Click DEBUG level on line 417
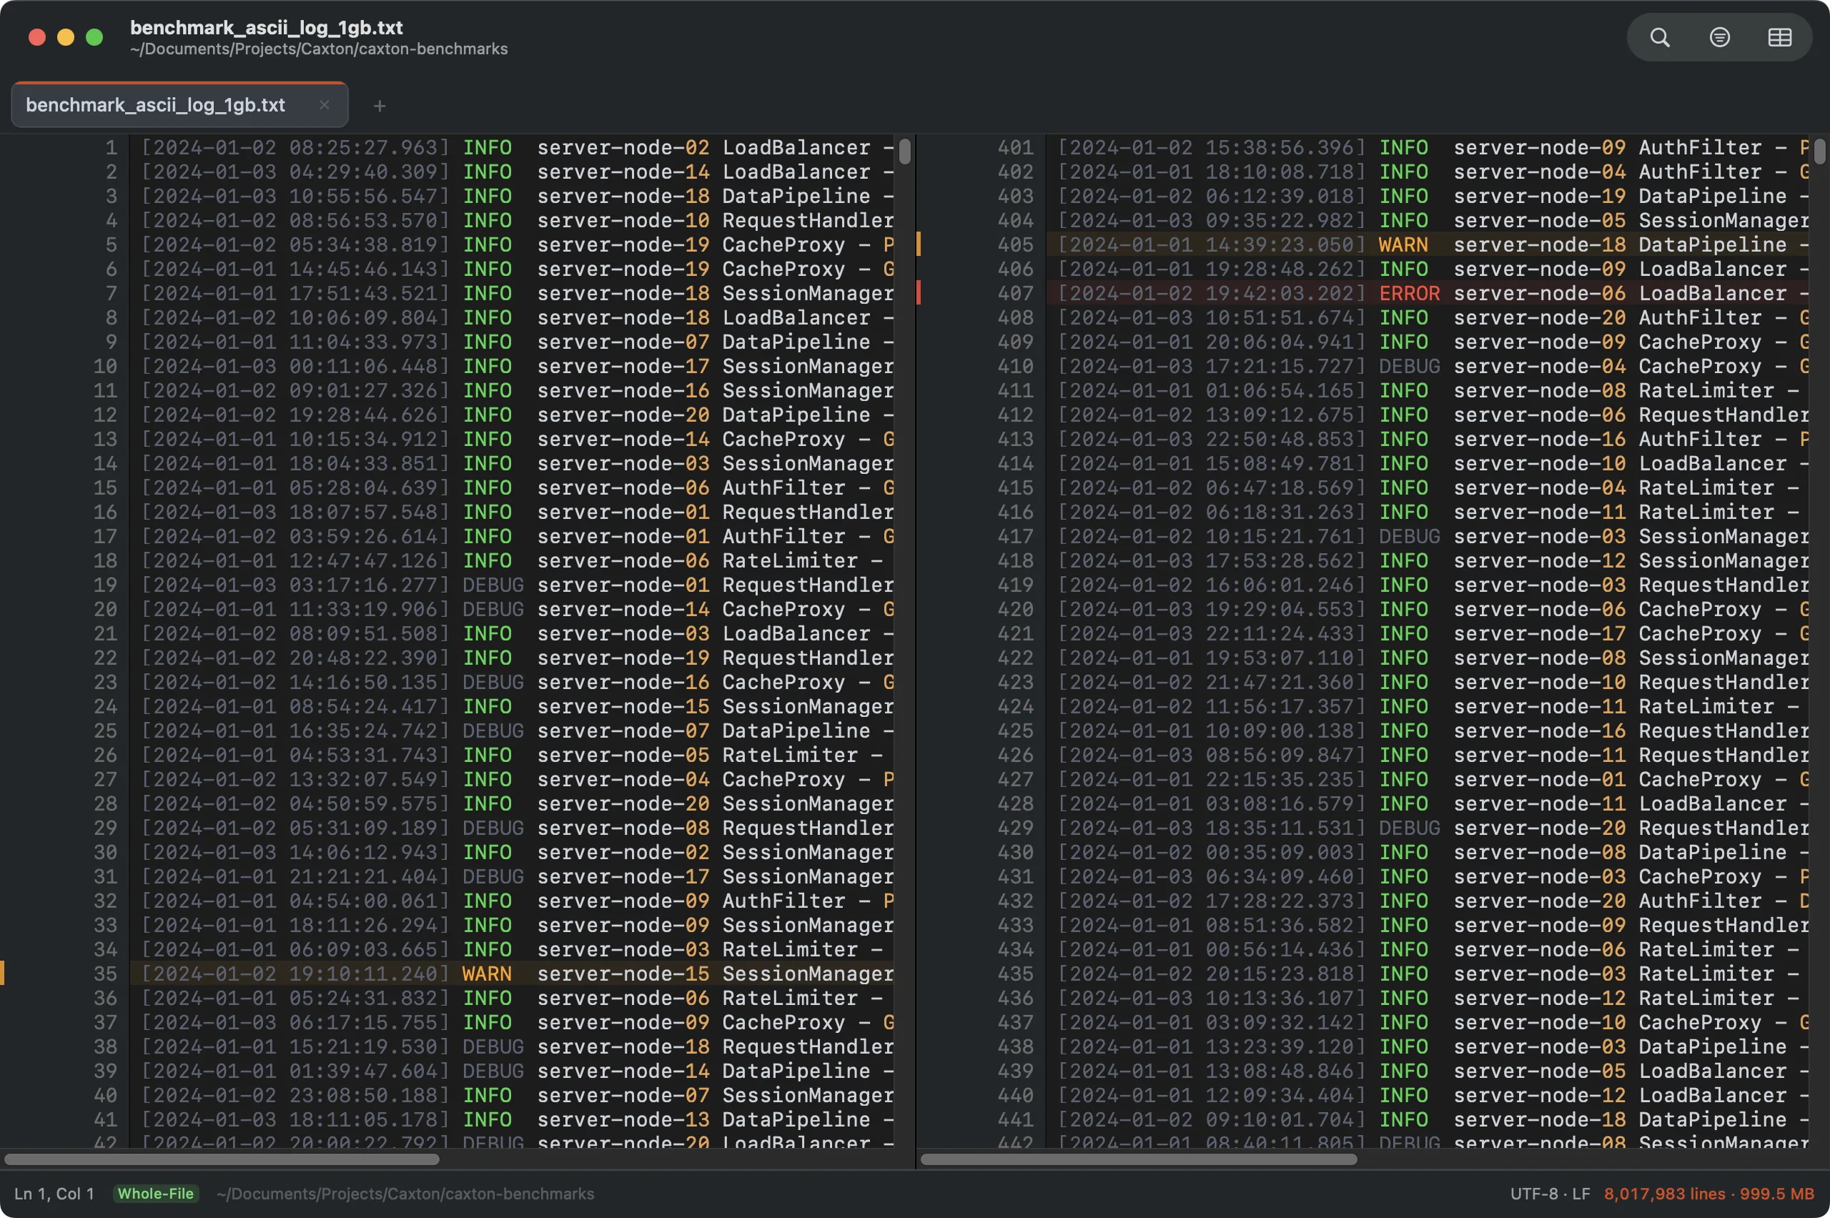The height and width of the screenshot is (1218, 1830). point(1409,536)
